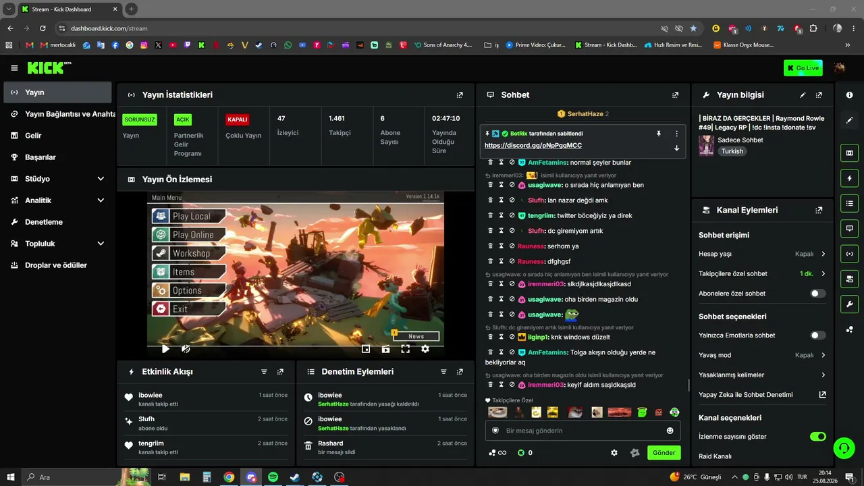Unpin the pinned BotRix message
Viewport: 864px width, 486px height.
[659, 134]
